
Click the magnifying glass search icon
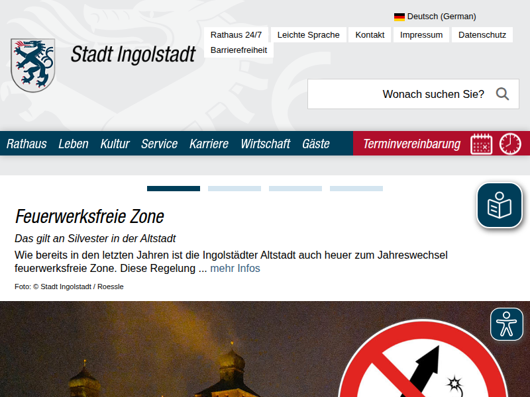502,94
